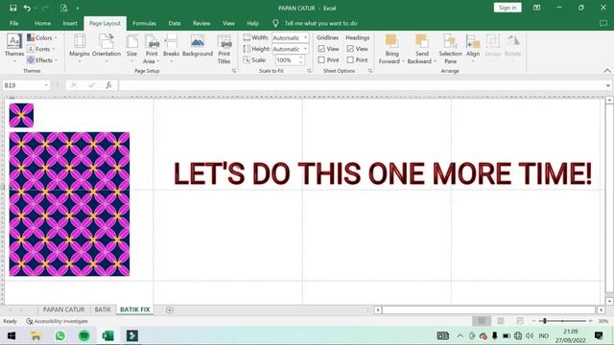Switch to Page Layout view
614x345 pixels.
pos(501,321)
